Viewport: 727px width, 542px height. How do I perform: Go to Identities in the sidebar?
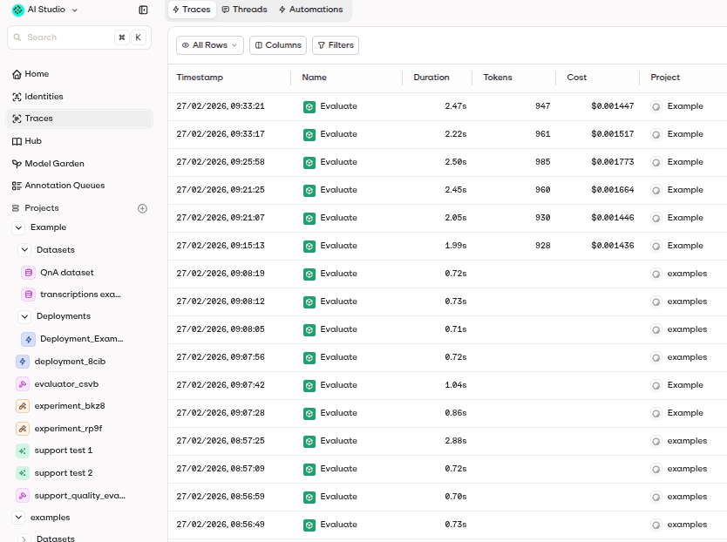(x=44, y=97)
